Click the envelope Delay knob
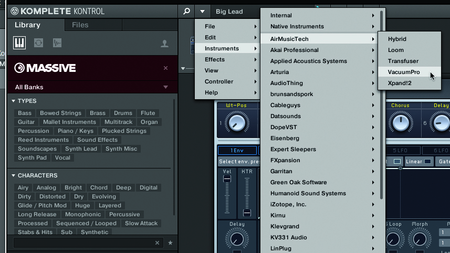The image size is (450, 253). pyautogui.click(x=237, y=239)
